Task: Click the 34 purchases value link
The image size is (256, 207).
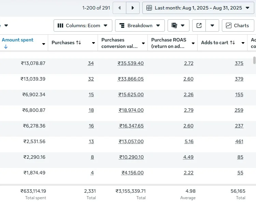Action: pos(90,63)
